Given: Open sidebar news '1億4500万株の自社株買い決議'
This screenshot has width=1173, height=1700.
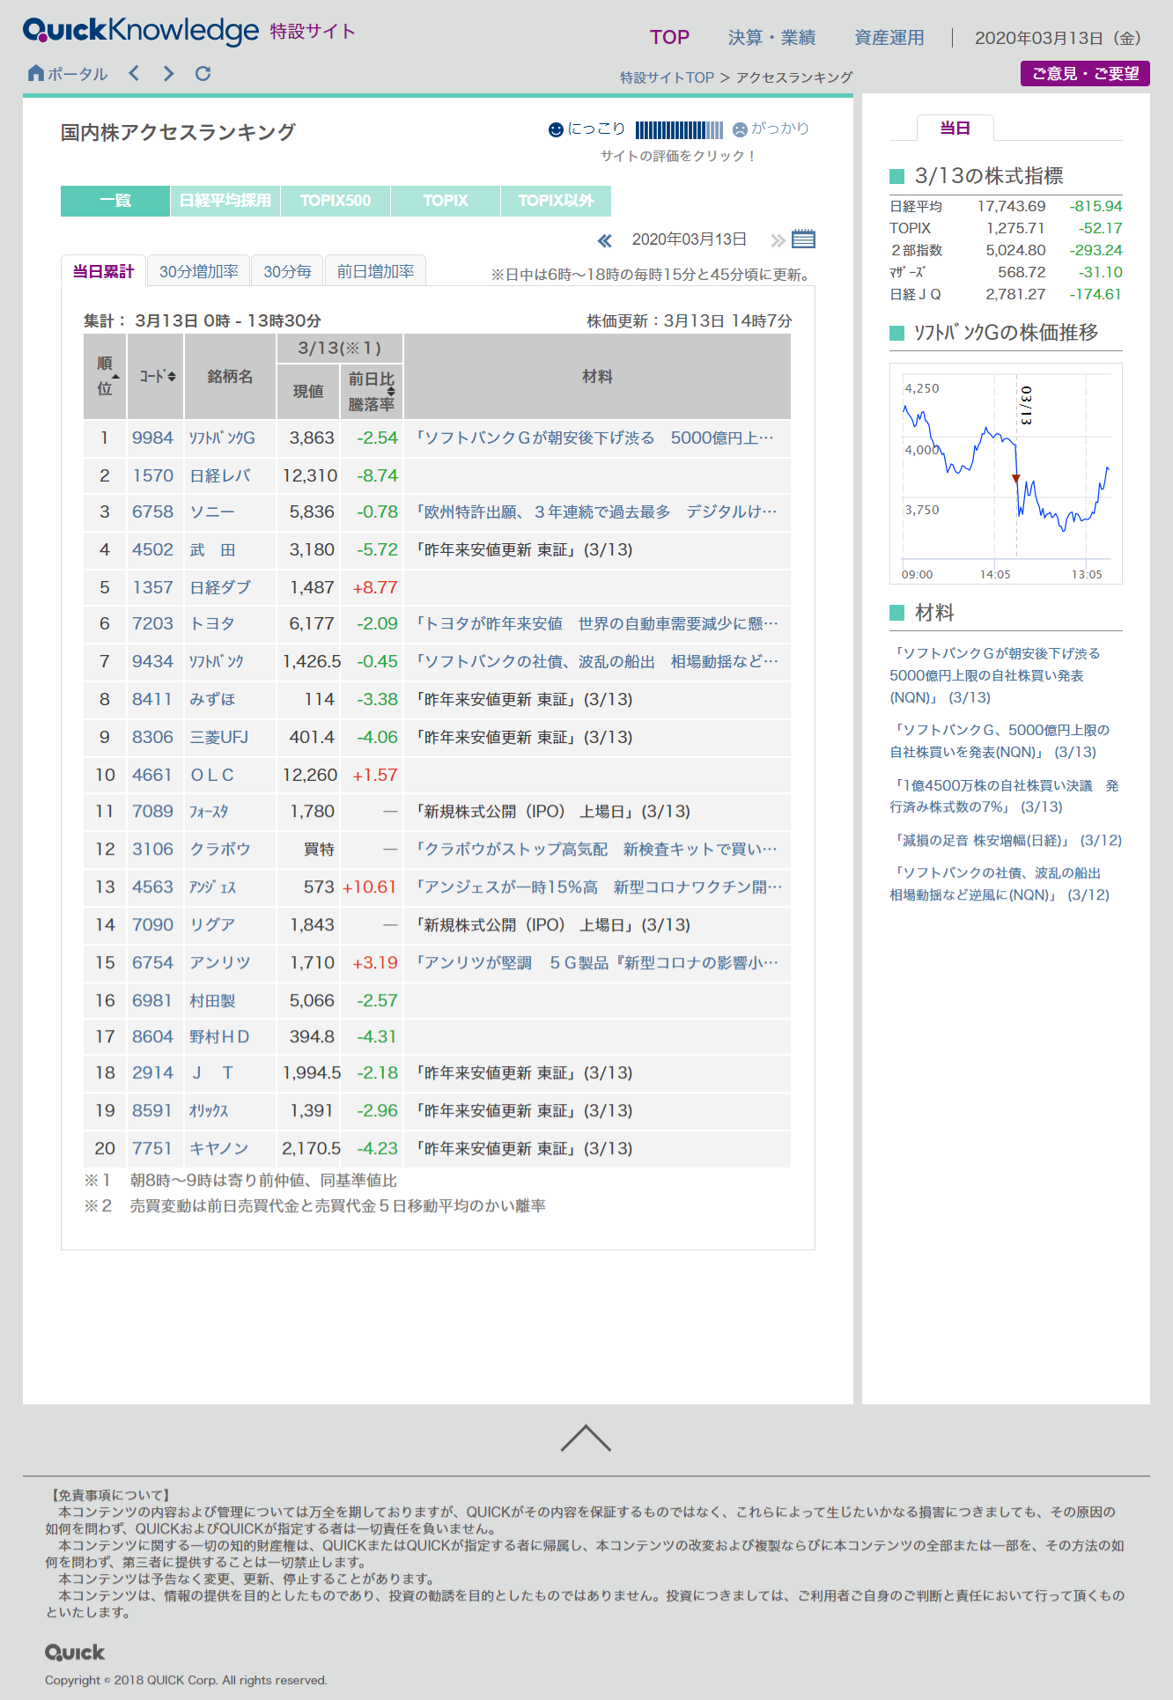Looking at the screenshot, I should click(1004, 796).
